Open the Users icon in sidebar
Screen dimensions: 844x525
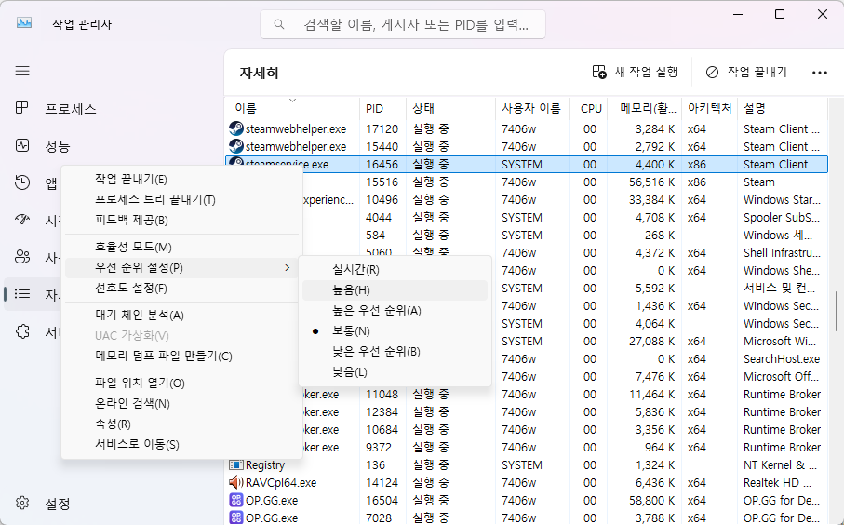22,257
